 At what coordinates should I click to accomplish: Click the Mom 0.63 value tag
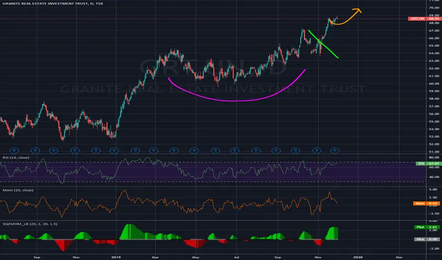pyautogui.click(x=426, y=203)
